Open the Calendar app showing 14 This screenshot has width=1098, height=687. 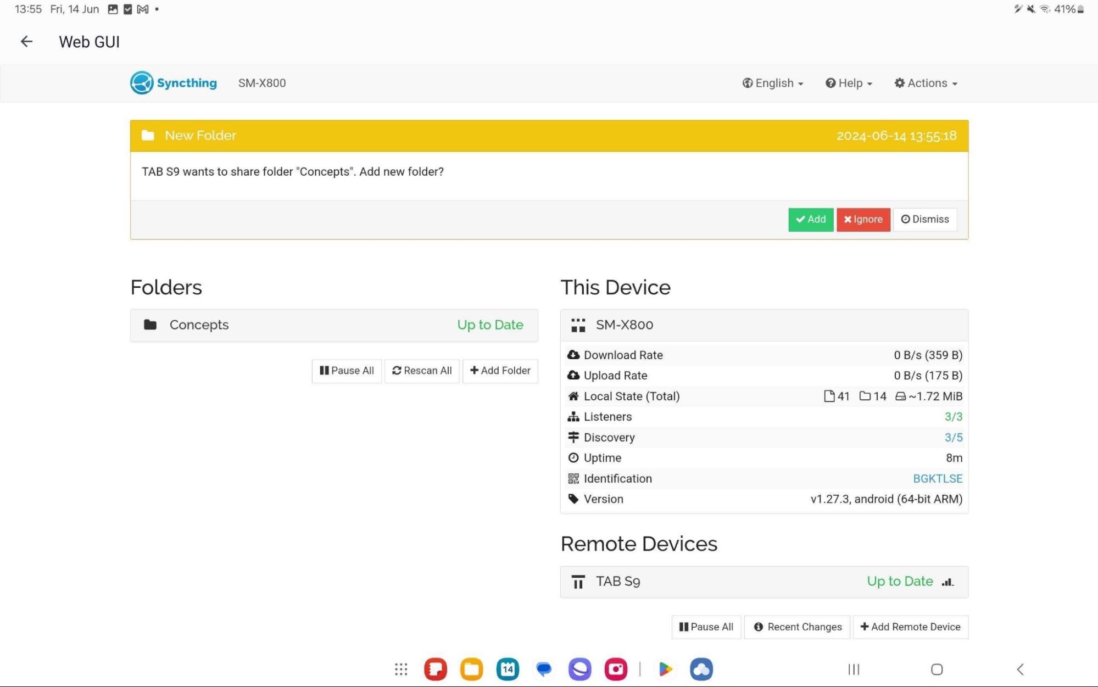click(508, 669)
